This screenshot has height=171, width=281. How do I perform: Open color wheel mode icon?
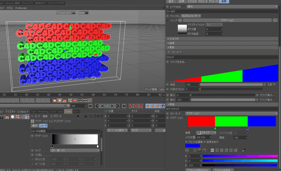click(195, 150)
